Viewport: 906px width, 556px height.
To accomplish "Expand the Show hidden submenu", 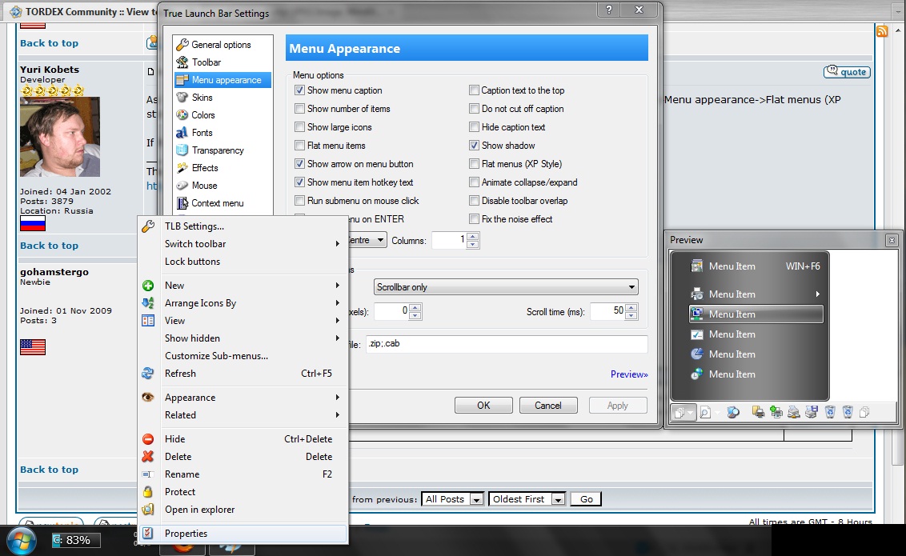I will (243, 338).
